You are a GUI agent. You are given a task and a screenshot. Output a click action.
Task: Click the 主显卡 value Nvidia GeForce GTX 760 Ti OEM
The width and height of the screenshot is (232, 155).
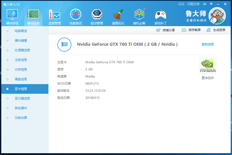[109, 62]
